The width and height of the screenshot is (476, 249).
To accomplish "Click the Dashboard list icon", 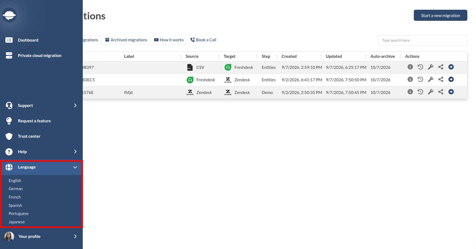I will [9, 40].
